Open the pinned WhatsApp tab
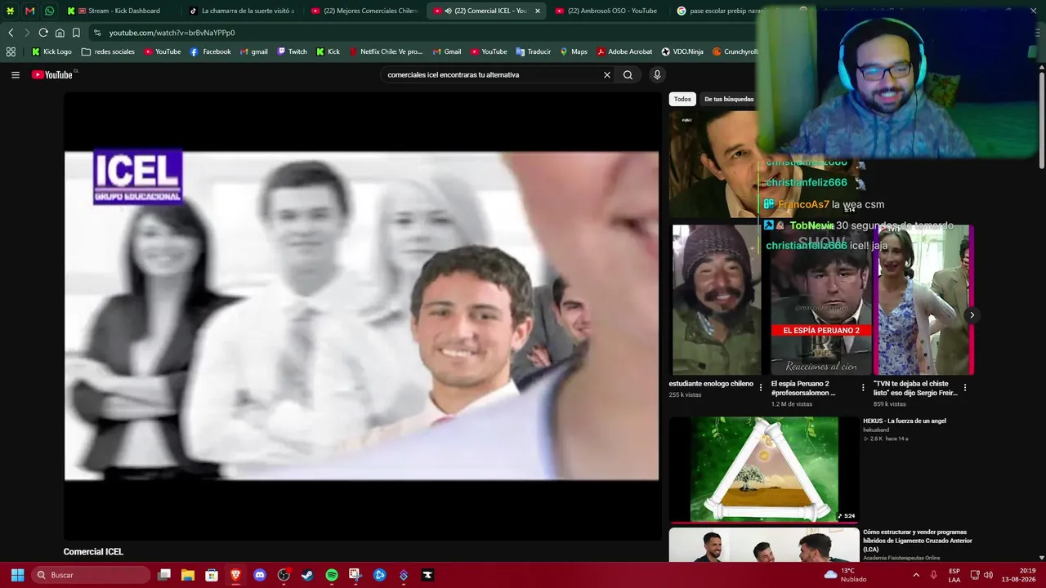The image size is (1046, 588). coord(49,11)
